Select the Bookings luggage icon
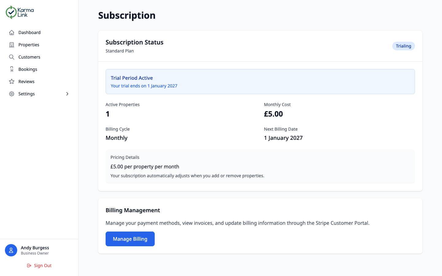Image resolution: width=442 pixels, height=276 pixels. [11, 69]
